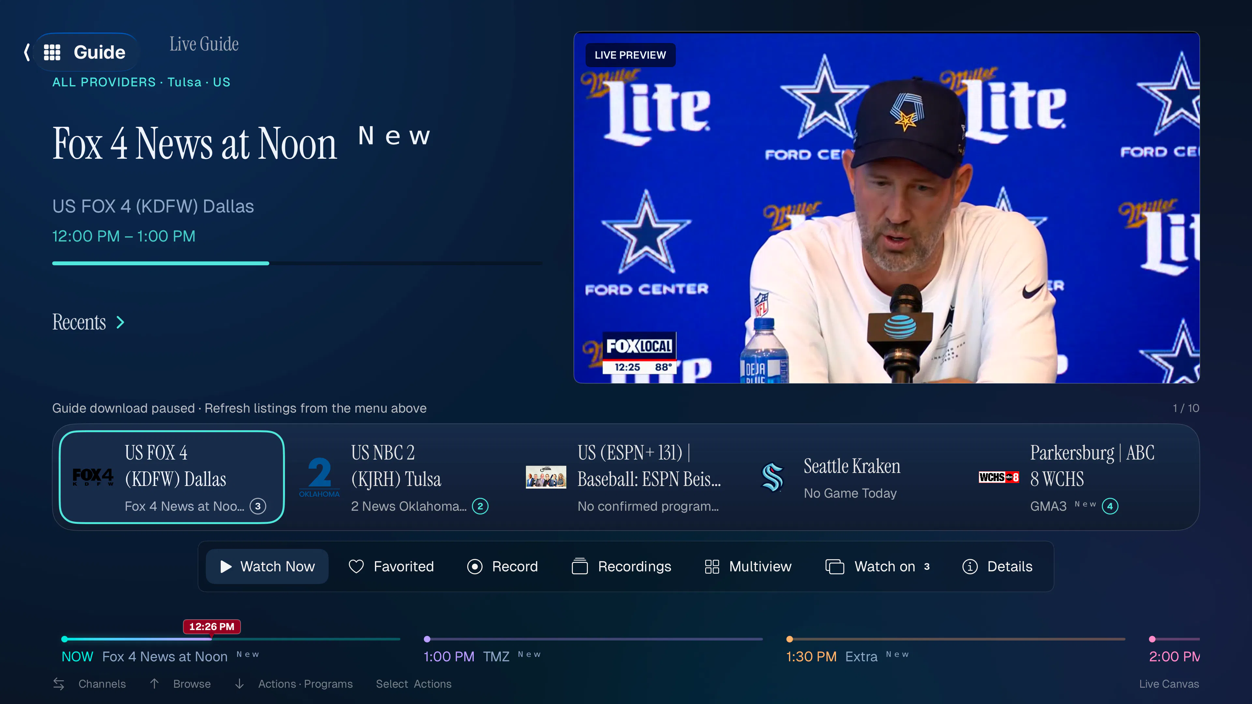
Task: Open the Guide grid icon menu
Action: click(52, 52)
